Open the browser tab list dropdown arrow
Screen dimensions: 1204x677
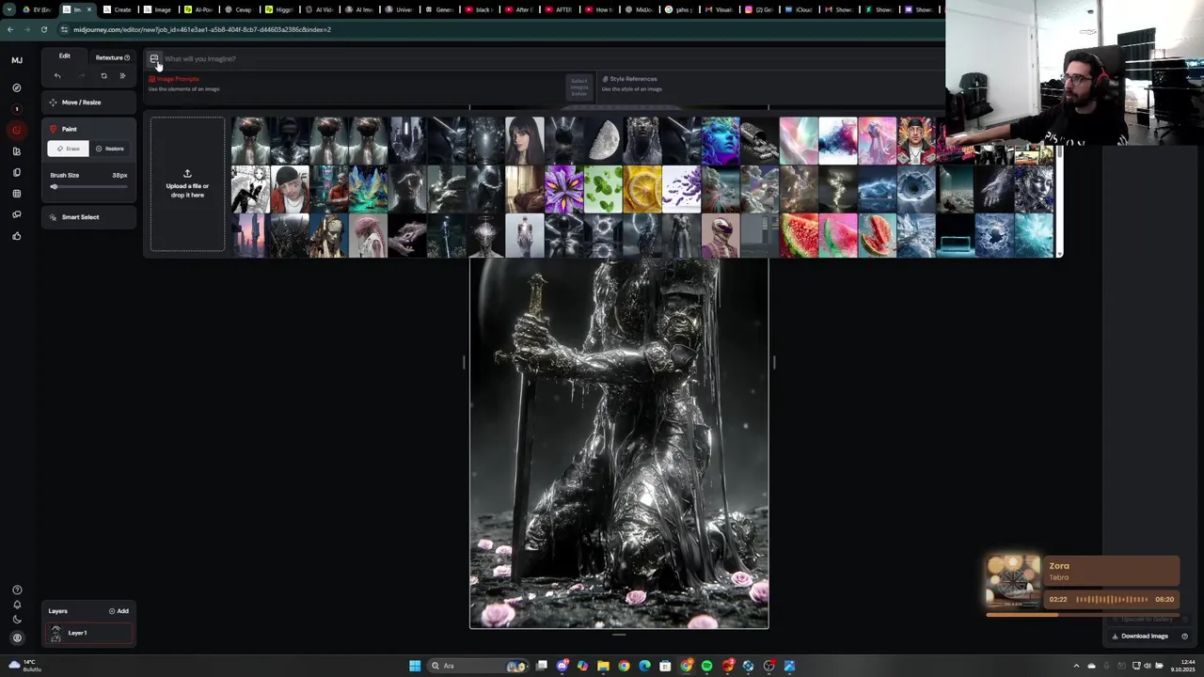tap(9, 9)
